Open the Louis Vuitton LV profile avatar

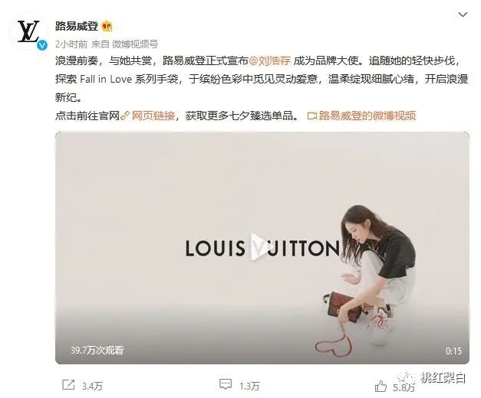click(x=29, y=31)
